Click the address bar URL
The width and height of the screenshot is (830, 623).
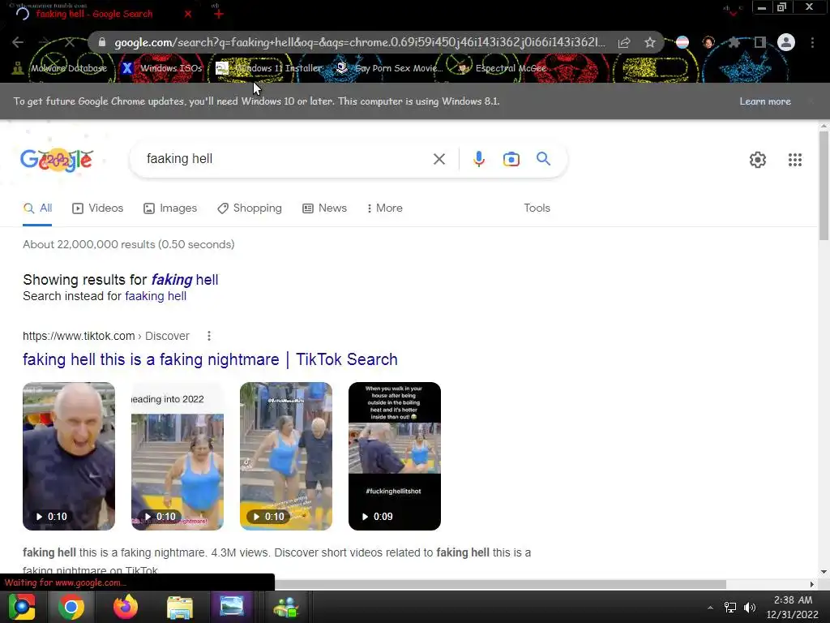tap(359, 42)
